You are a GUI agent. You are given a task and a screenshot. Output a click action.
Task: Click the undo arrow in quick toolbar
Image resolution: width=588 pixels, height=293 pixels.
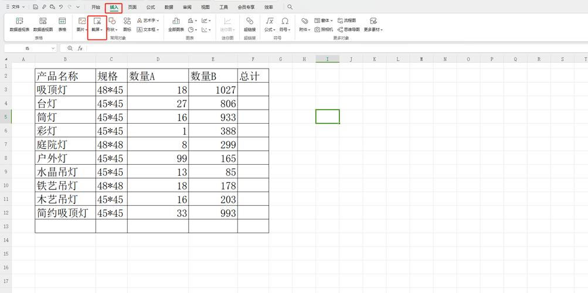(x=61, y=7)
